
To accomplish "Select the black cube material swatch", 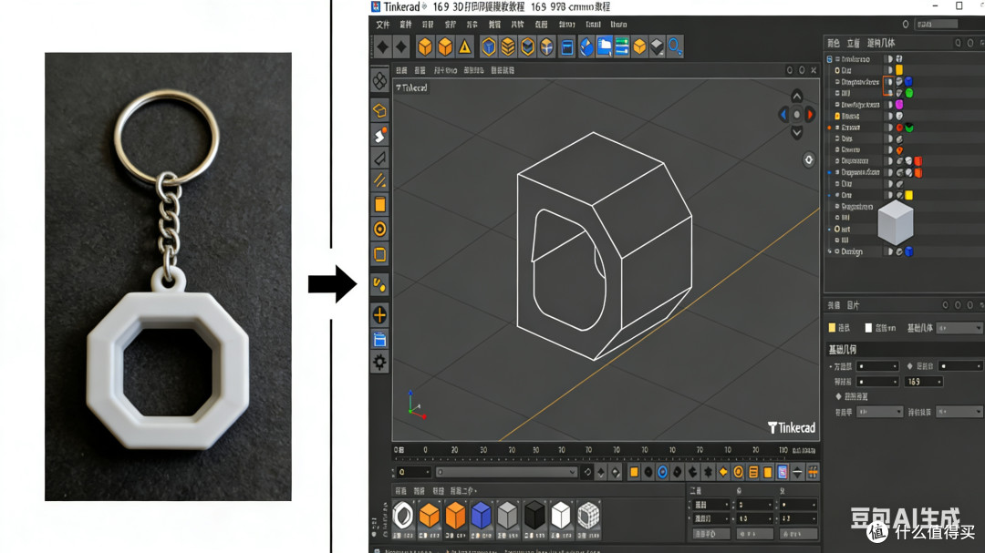I will point(534,516).
